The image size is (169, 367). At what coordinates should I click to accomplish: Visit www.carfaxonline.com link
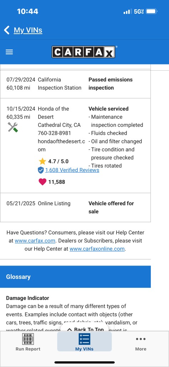[97, 249]
